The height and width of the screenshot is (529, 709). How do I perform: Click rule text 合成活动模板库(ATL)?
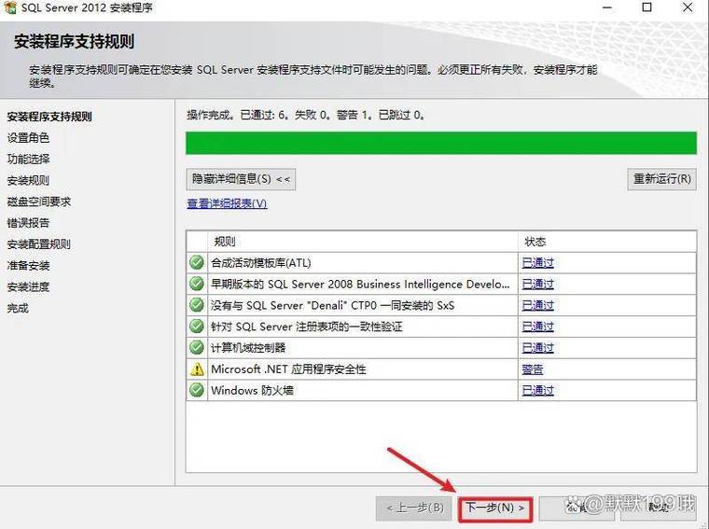[x=261, y=263]
